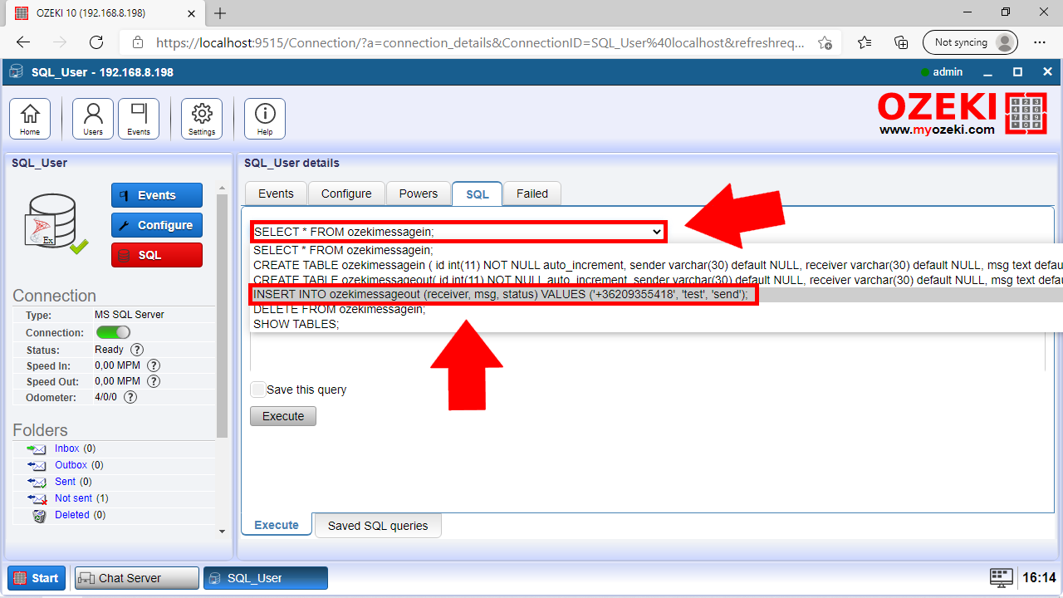This screenshot has width=1063, height=598.
Task: Toggle the Connection switch off
Action: tap(114, 332)
